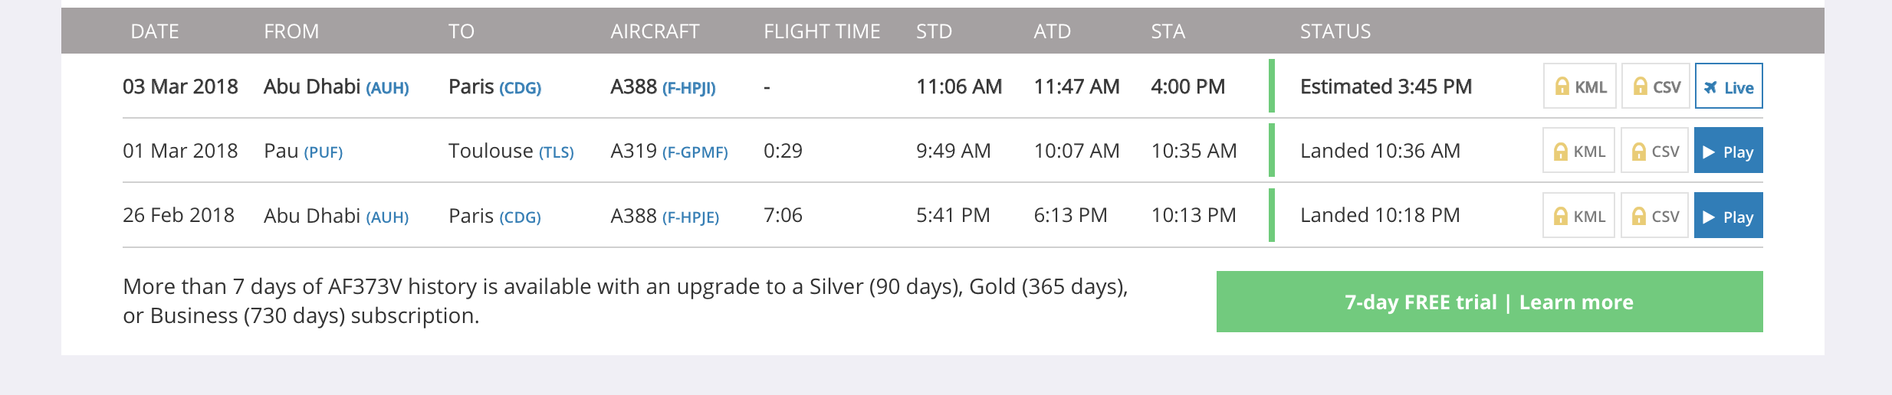This screenshot has height=395, width=1892.
Task: Download KML for 26 Feb 2018 flight
Action: (1578, 216)
